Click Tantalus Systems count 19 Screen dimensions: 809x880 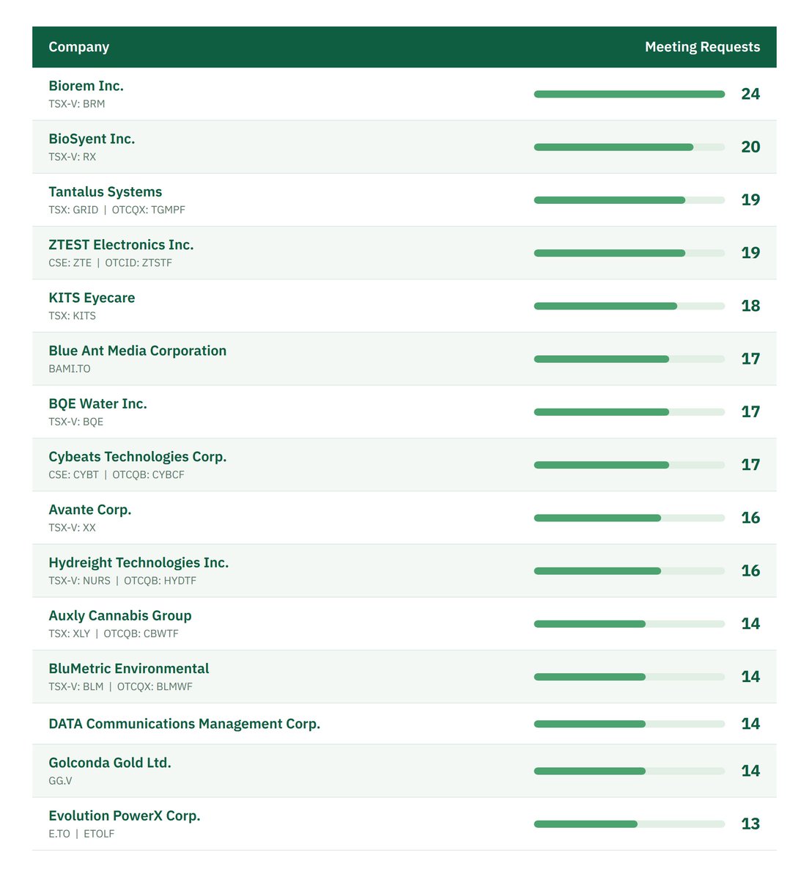pyautogui.click(x=750, y=199)
